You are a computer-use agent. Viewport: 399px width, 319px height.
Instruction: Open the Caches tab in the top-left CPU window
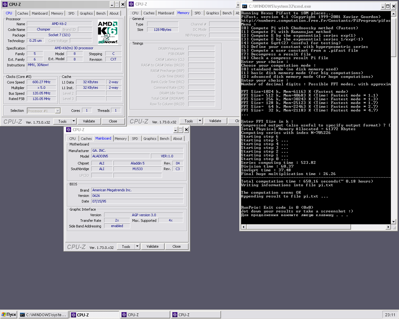coord(22,13)
